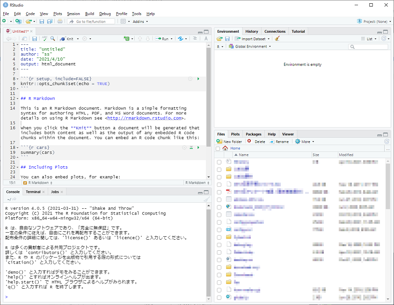Clear Environment objects with broom icon
The height and width of the screenshot is (305, 394).
[277, 39]
